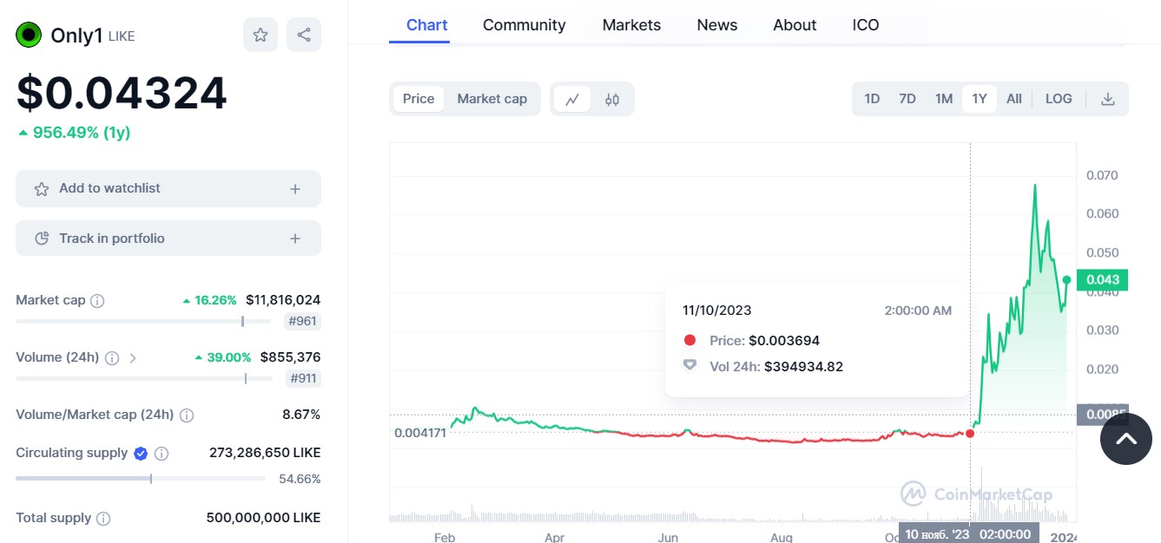Switch to line chart view
The height and width of the screenshot is (543, 1161).
572,99
